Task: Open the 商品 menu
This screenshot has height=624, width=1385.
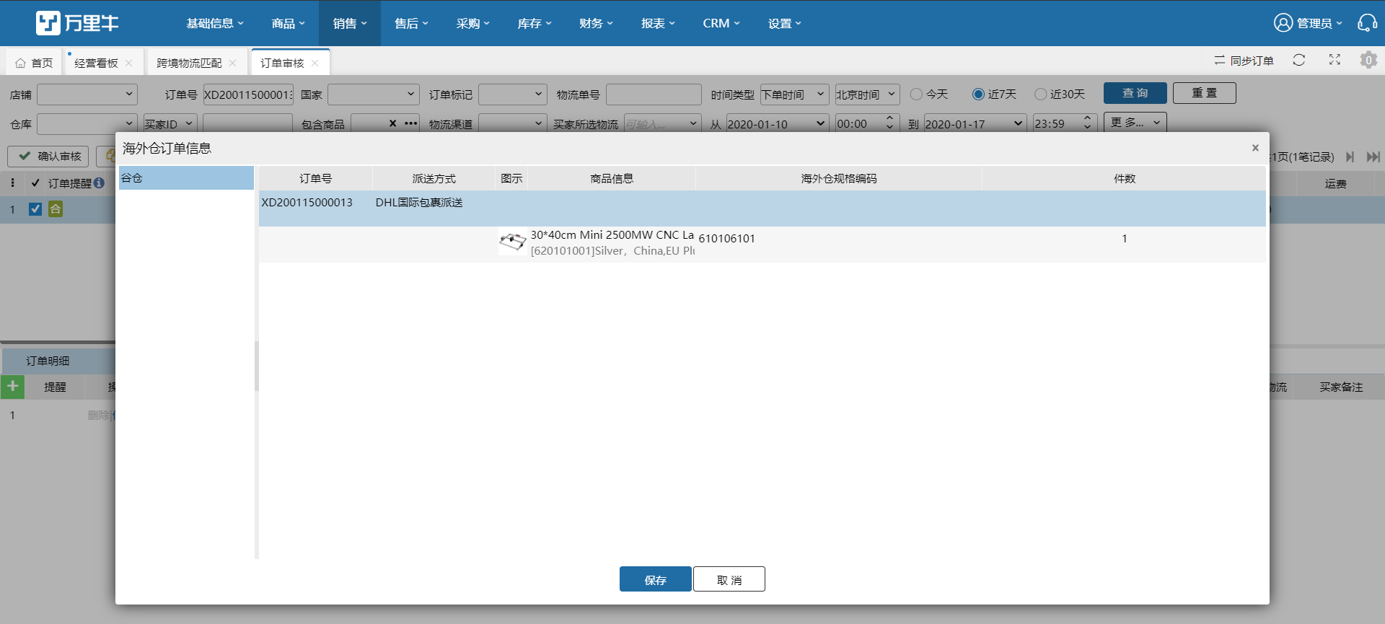Action: [x=288, y=23]
